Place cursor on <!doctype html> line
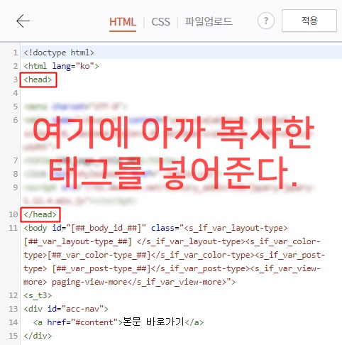The width and height of the screenshot is (342, 345). 59,53
